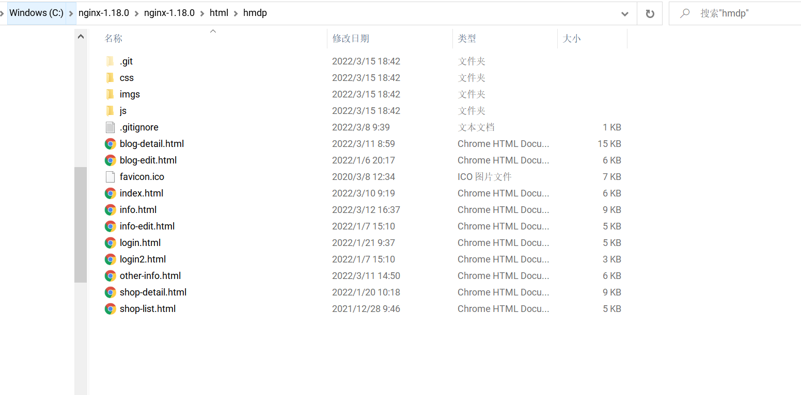Select the js folder name
The height and width of the screenshot is (395, 801).
123,111
